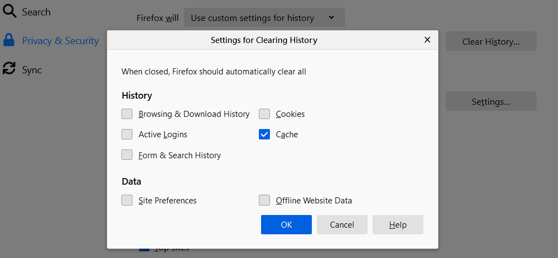Check the Site Preferences checkbox

coord(127,201)
